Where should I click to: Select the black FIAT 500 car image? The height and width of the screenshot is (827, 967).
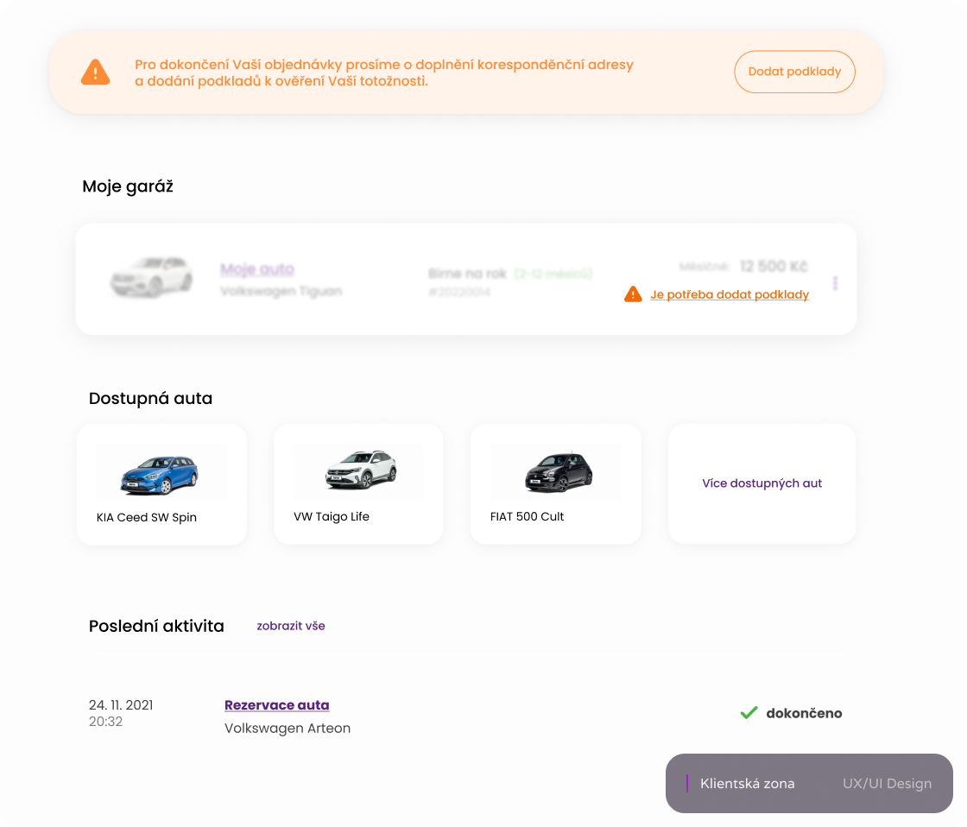559,472
